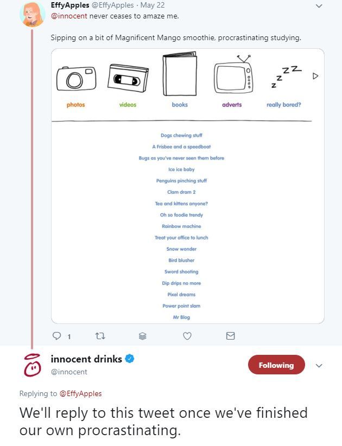Click the EffyApples profile avatar
This screenshot has height=446, width=342.
33,14
